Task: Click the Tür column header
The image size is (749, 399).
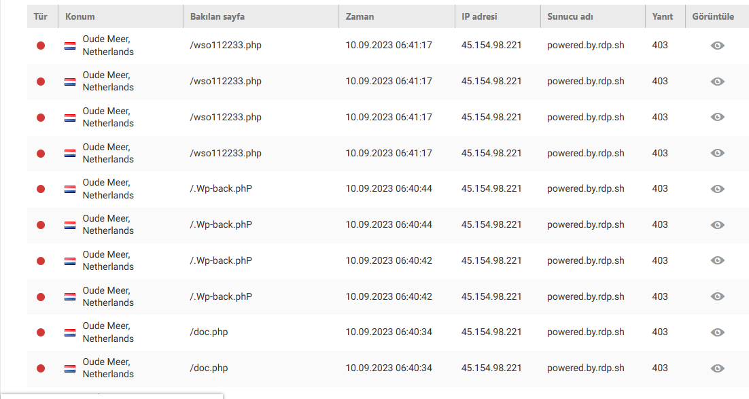Action: (41, 17)
